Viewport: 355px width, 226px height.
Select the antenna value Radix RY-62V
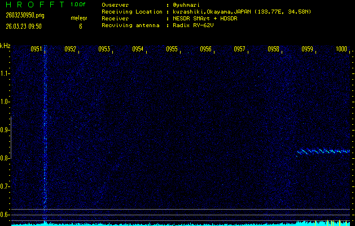point(193,25)
